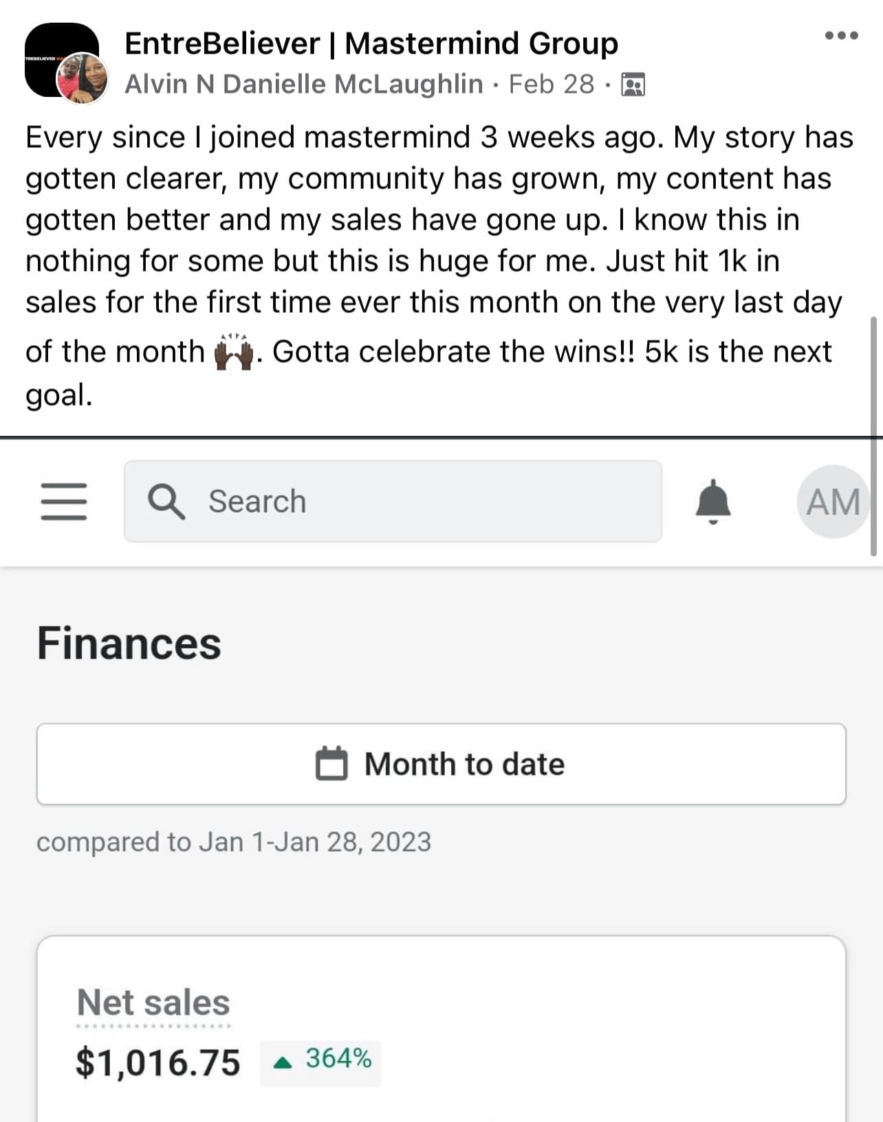
Task: Click the raised hands emoji in post
Action: [x=234, y=352]
